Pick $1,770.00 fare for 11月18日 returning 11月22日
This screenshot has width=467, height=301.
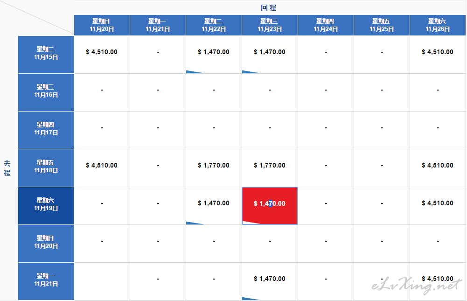point(214,168)
